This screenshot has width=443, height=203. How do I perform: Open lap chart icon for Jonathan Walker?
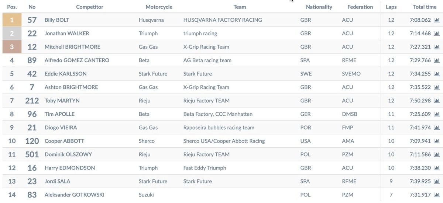point(437,34)
